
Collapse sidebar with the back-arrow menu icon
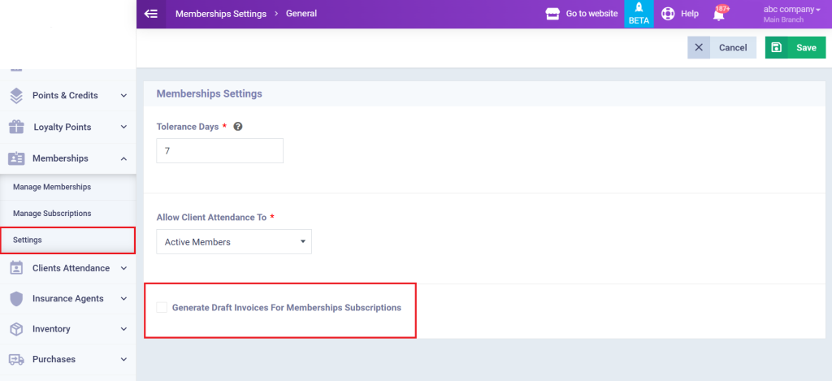(x=150, y=14)
